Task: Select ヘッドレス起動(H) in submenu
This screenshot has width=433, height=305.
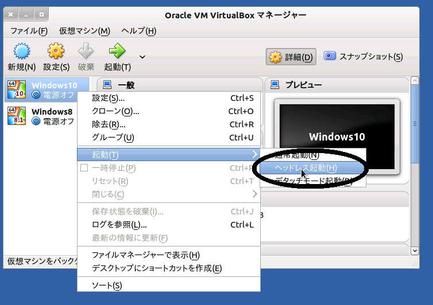Action: [313, 168]
